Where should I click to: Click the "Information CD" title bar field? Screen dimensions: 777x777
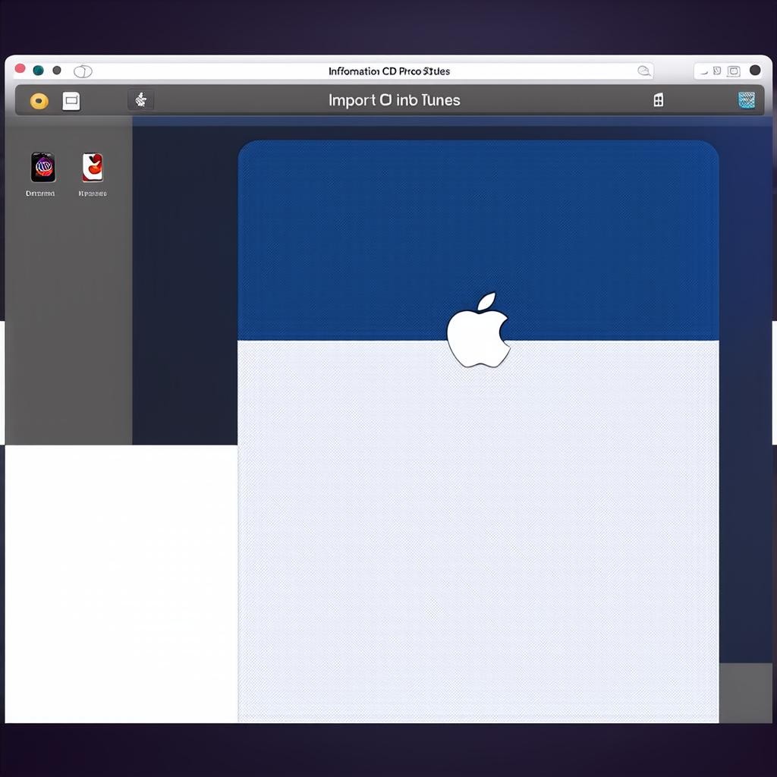(388, 71)
